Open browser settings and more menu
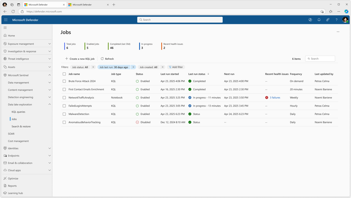 point(339,11)
